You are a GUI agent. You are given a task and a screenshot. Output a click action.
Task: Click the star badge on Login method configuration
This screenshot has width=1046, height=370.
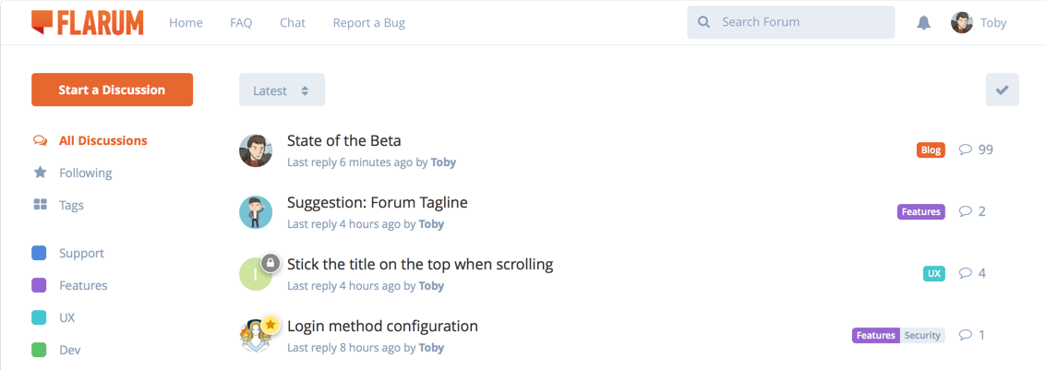[x=271, y=325]
